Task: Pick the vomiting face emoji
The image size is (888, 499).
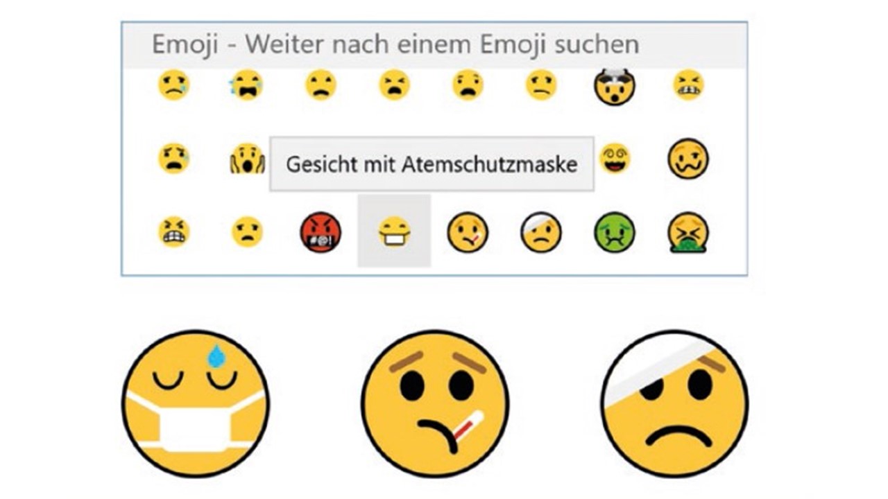Action: (x=688, y=232)
